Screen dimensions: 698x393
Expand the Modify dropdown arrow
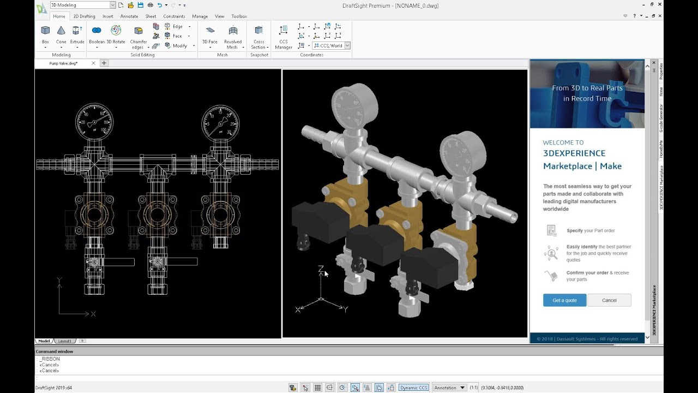(x=194, y=46)
